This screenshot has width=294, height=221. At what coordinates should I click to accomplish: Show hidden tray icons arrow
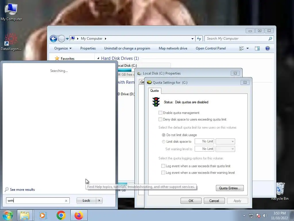(x=244, y=216)
